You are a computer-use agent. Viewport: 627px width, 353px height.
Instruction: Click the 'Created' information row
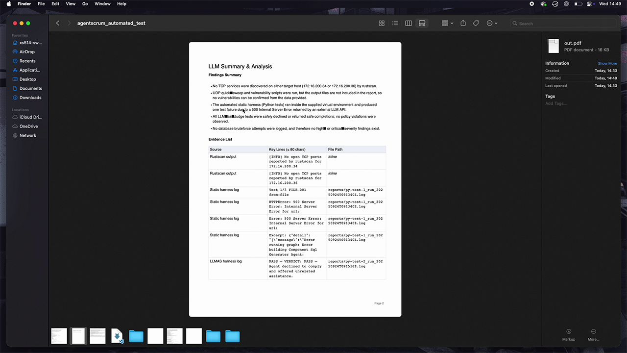(581, 71)
